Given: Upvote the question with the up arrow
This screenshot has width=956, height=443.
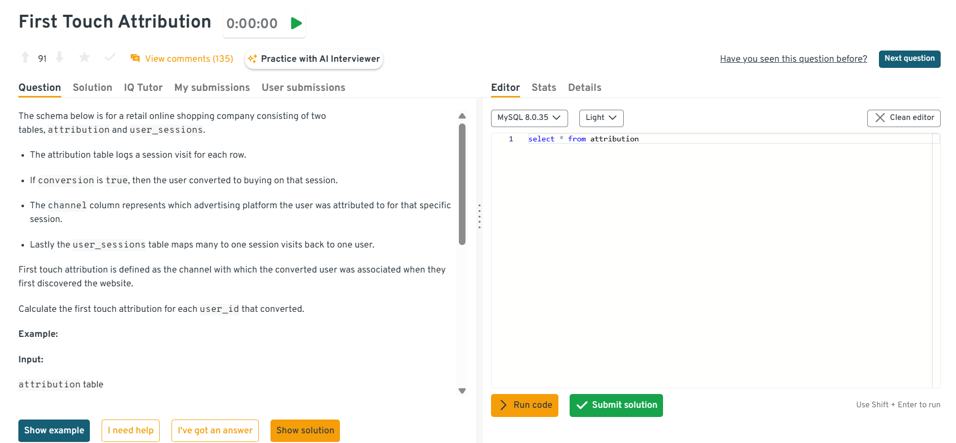Looking at the screenshot, I should [x=25, y=58].
